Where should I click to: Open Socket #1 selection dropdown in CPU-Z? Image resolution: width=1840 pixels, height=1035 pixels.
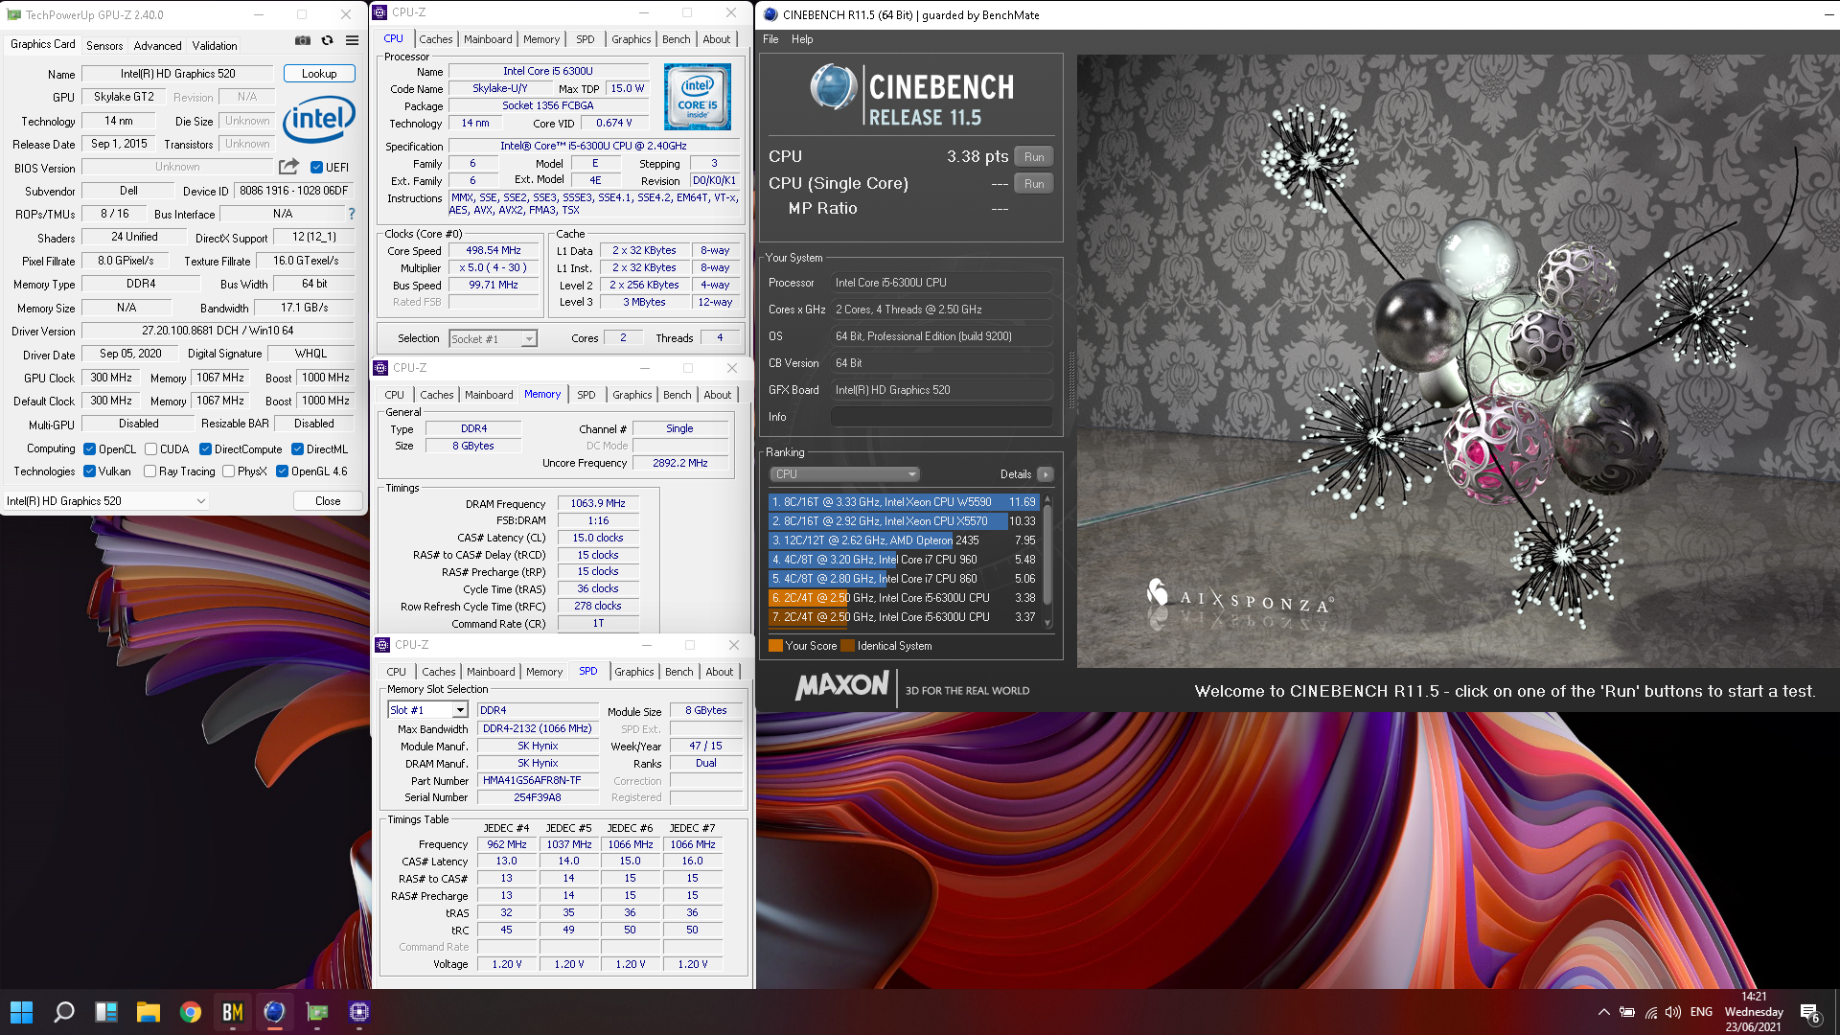493,339
